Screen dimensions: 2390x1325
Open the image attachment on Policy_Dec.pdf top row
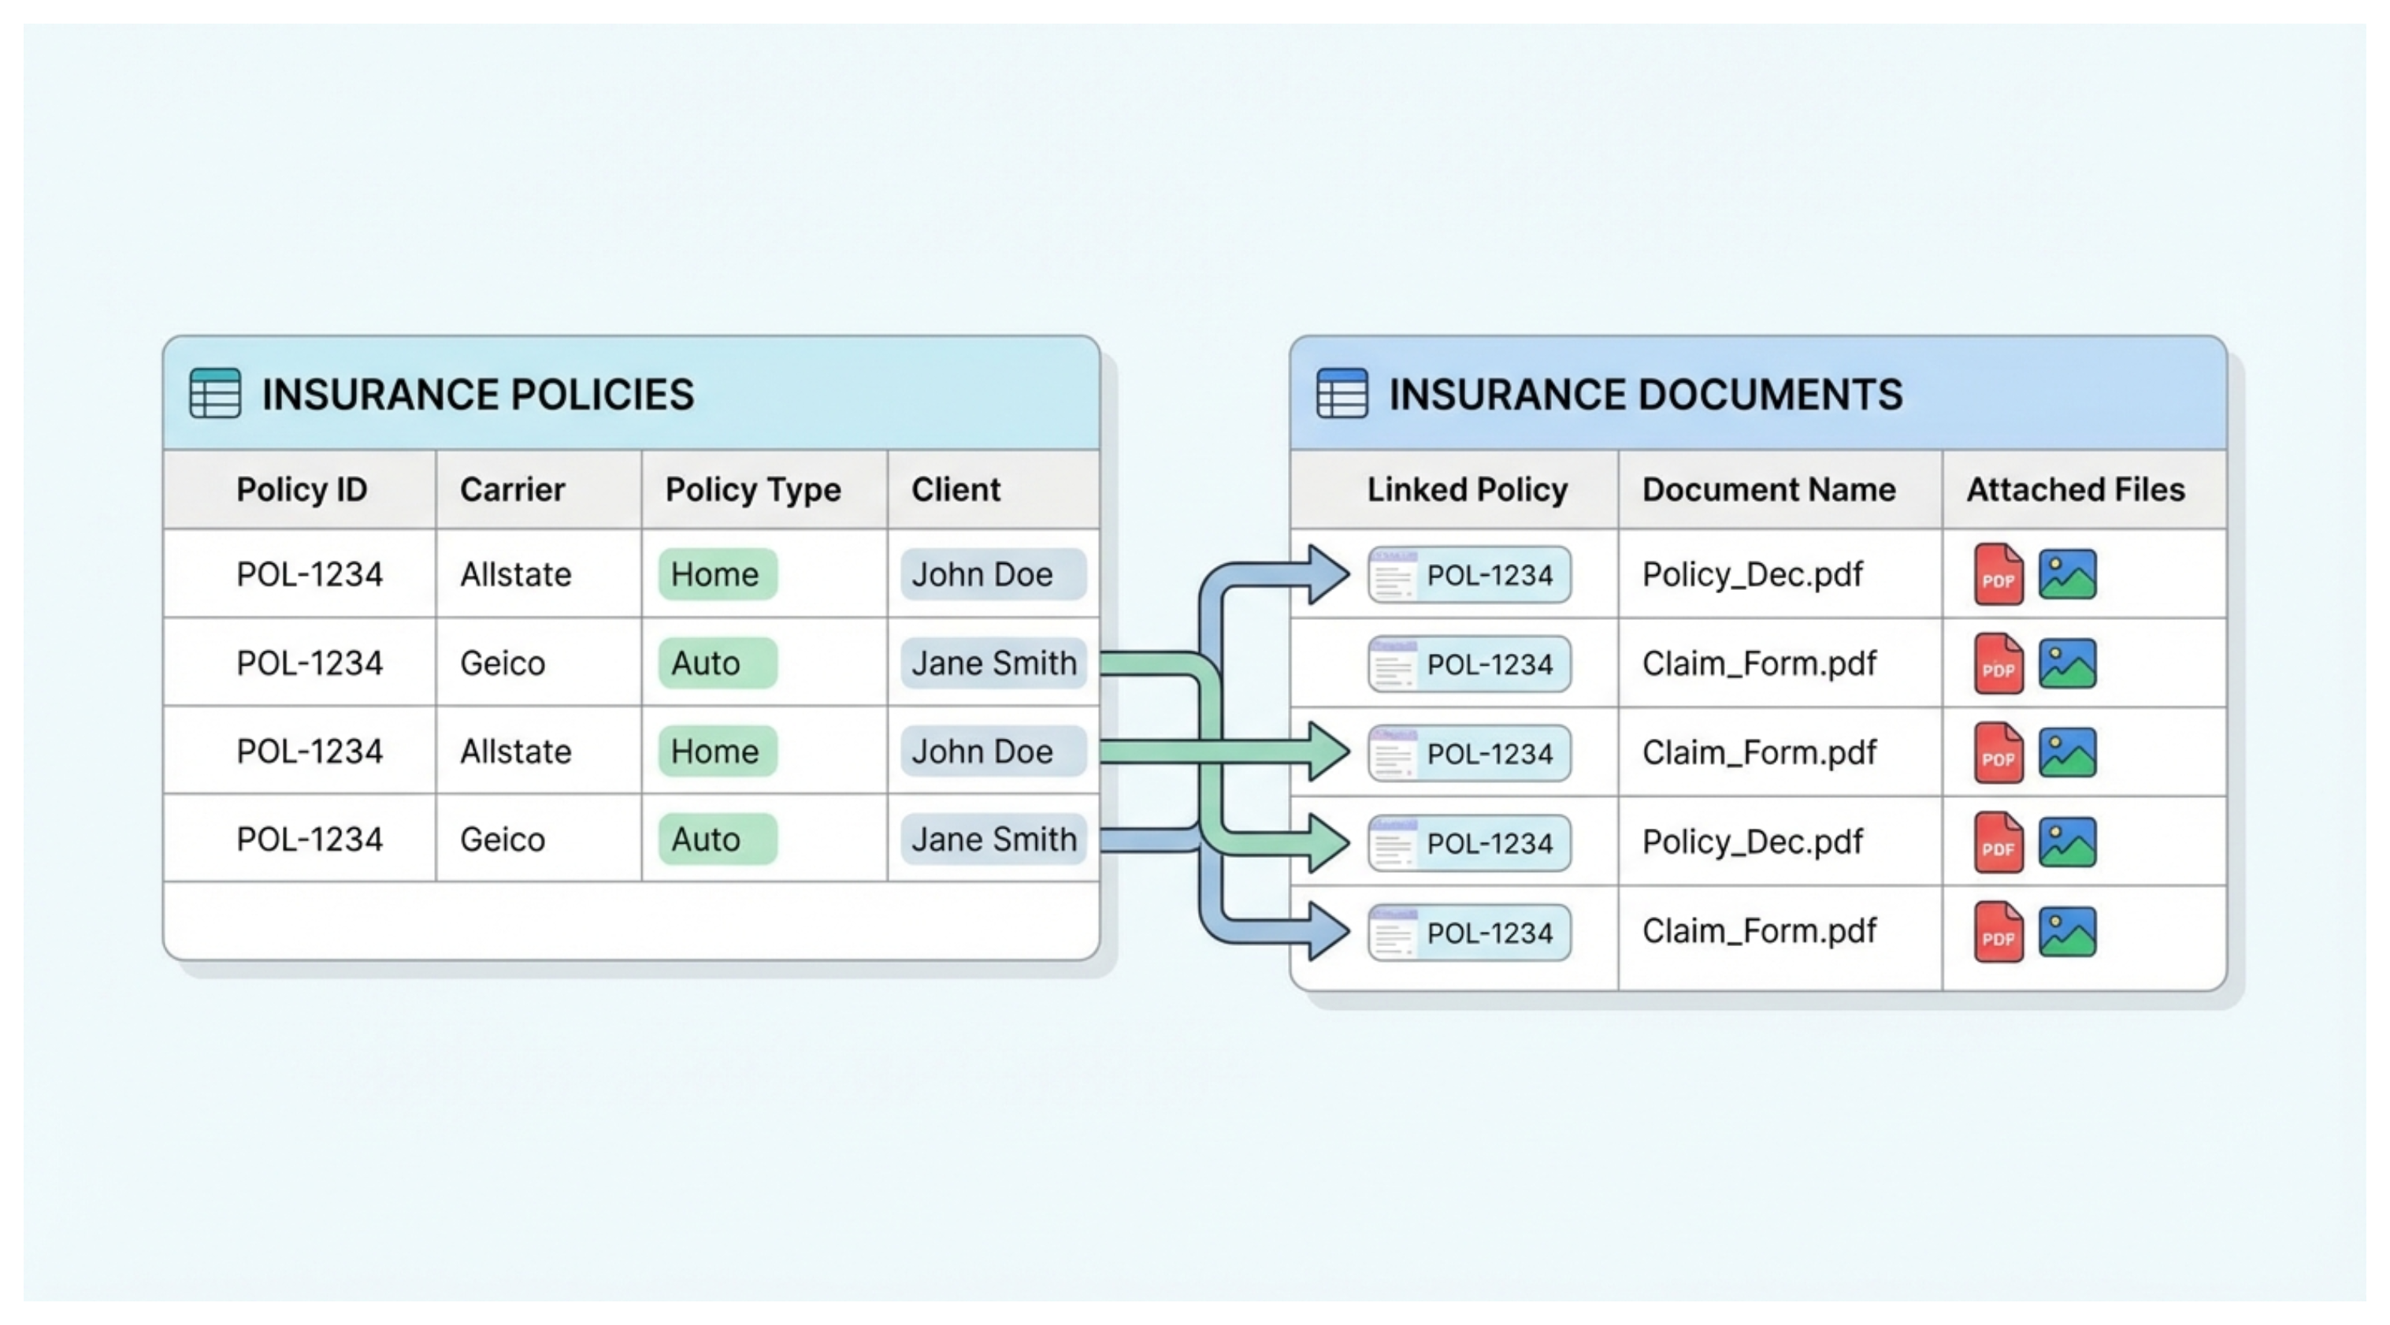click(x=2067, y=573)
